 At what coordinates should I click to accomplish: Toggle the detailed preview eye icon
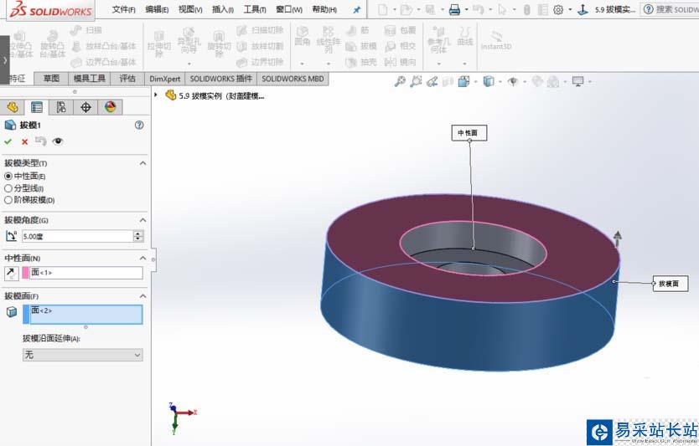(x=58, y=141)
